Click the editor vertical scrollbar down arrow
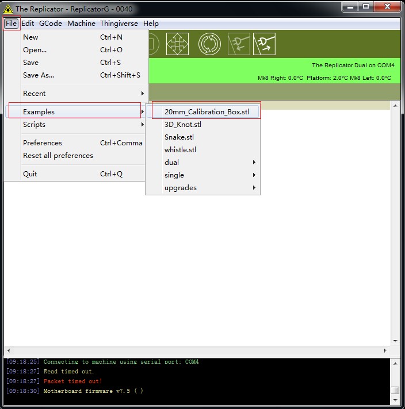The image size is (405, 409). click(x=395, y=341)
